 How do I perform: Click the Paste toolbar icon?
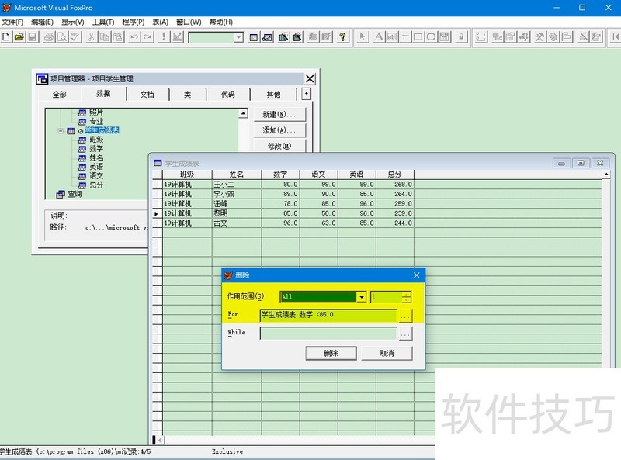click(x=118, y=36)
